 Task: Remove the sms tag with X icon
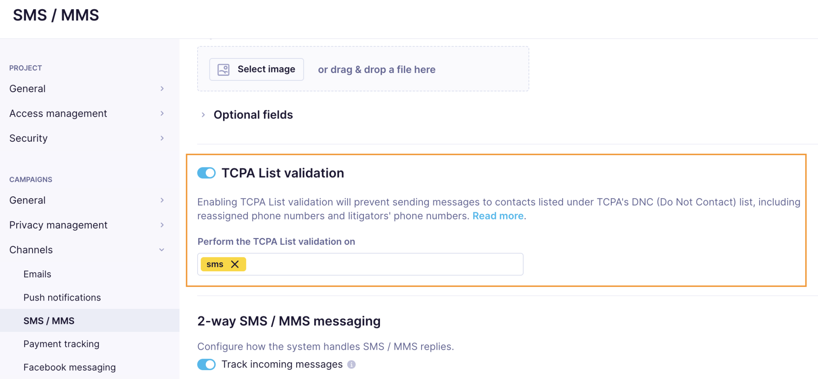click(x=235, y=264)
